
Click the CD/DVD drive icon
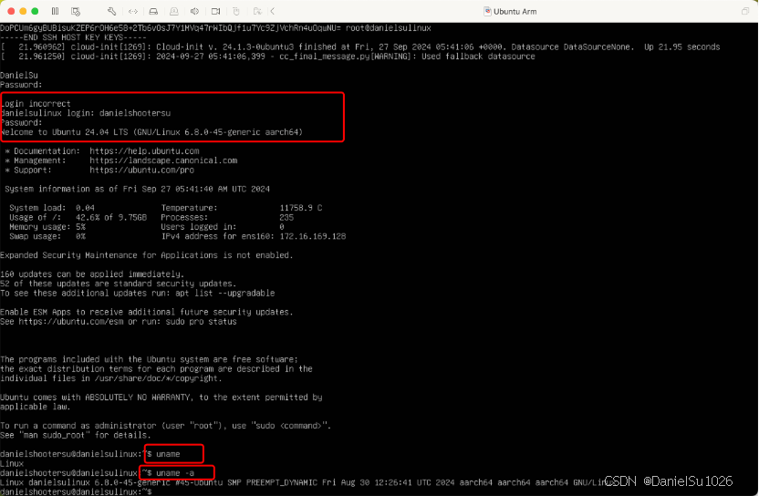coord(173,11)
